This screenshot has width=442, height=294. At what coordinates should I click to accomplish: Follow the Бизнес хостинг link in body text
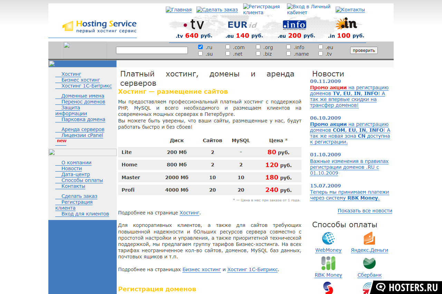(202, 269)
